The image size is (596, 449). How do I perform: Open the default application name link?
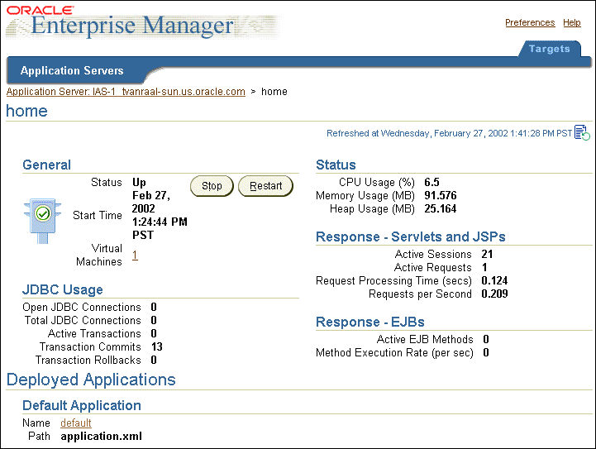coord(76,423)
